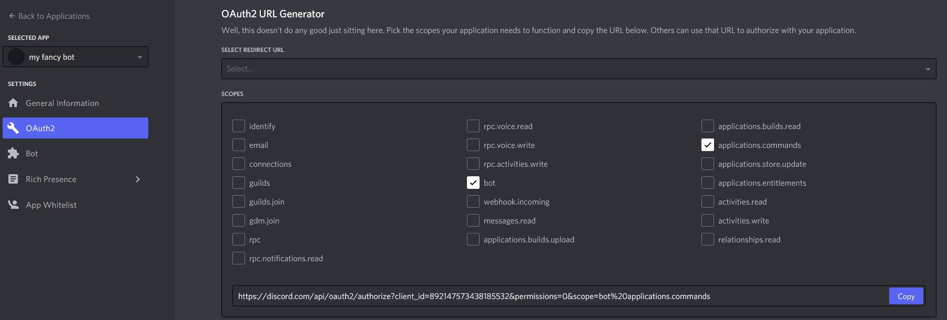The image size is (947, 320).
Task: Open Rich Presence using its card icon
Action: [x=14, y=179]
